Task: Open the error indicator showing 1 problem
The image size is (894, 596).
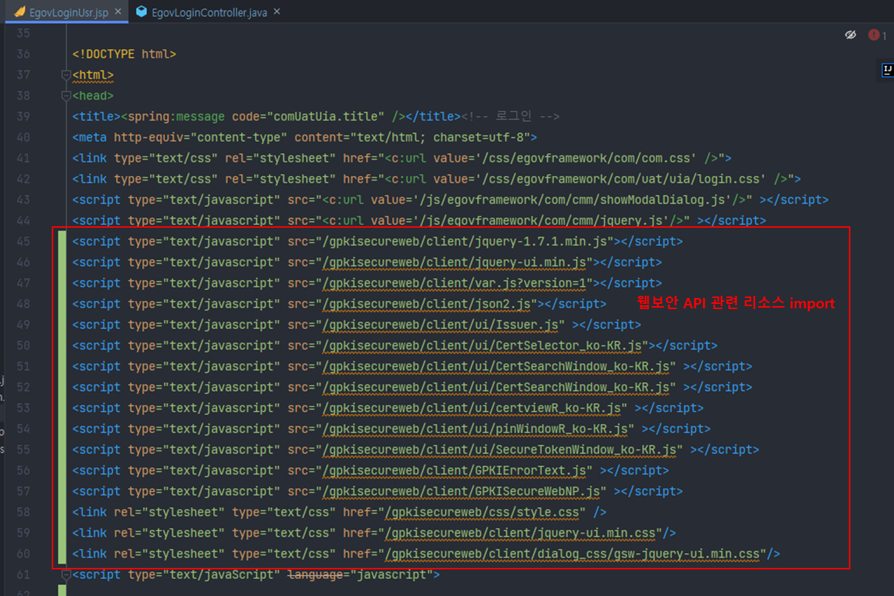Action: pos(877,35)
